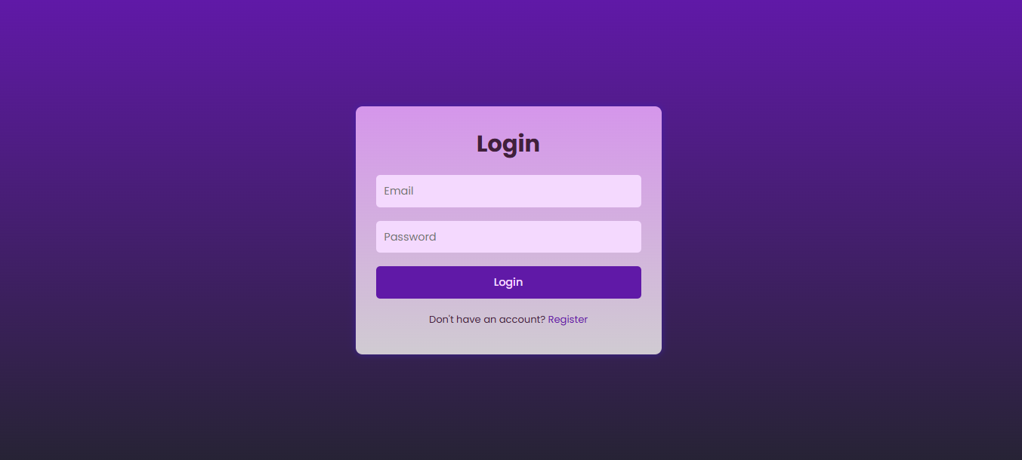Screen dimensions: 1022x460
Task: Click the purple Login button
Action: pyautogui.click(x=508, y=282)
